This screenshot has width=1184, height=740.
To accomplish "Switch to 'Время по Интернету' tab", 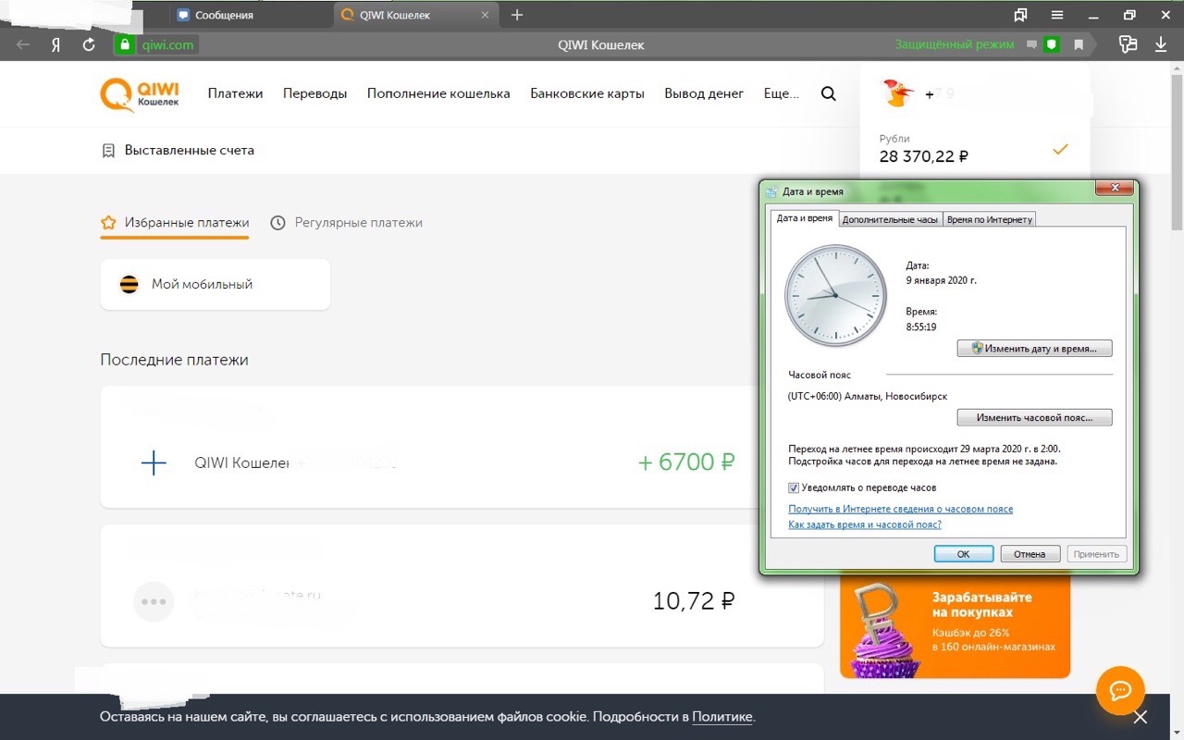I will coord(989,219).
